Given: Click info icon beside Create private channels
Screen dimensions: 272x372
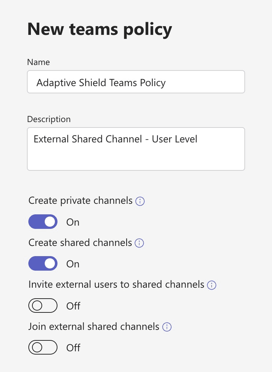Looking at the screenshot, I should [140, 201].
